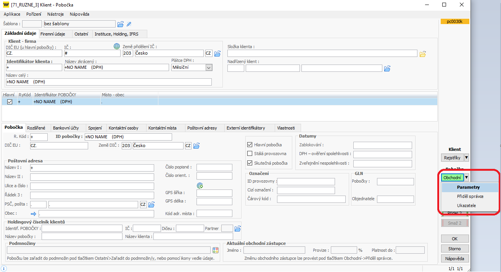The height and width of the screenshot is (272, 501).
Task: Open the Nápověda menu in the menu bar
Action: pos(79,14)
